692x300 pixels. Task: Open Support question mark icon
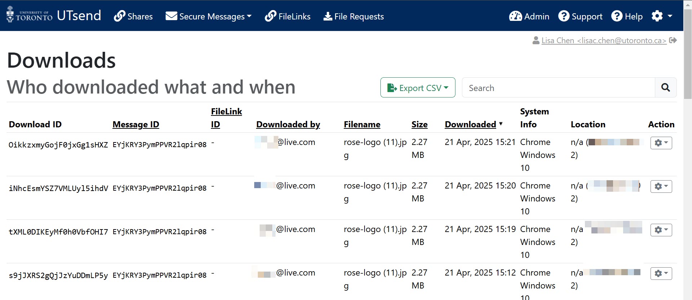point(564,16)
